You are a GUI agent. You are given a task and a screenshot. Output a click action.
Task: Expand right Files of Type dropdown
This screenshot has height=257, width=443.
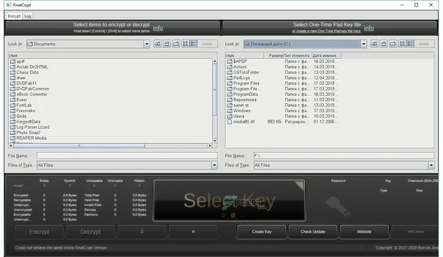(x=431, y=165)
